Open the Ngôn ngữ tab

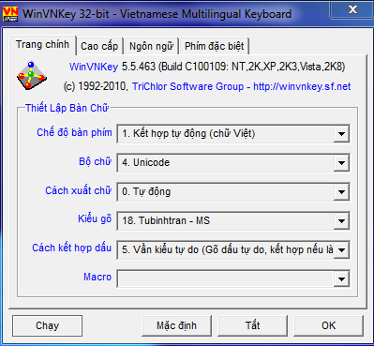151,46
